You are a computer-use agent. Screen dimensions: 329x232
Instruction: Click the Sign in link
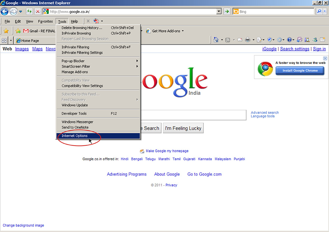[319, 49]
